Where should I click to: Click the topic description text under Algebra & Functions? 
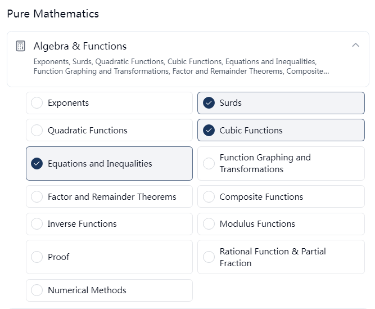pyautogui.click(x=181, y=66)
